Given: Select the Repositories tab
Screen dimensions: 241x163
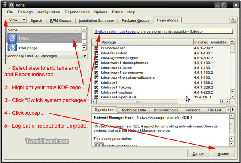Looking at the screenshot, I should click(x=167, y=20).
